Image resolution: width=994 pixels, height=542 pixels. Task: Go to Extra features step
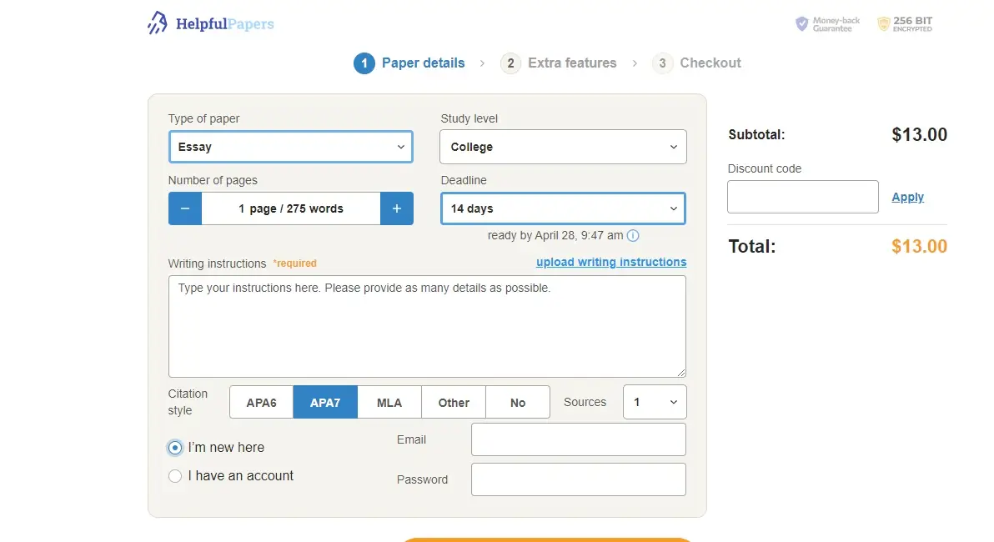[559, 63]
